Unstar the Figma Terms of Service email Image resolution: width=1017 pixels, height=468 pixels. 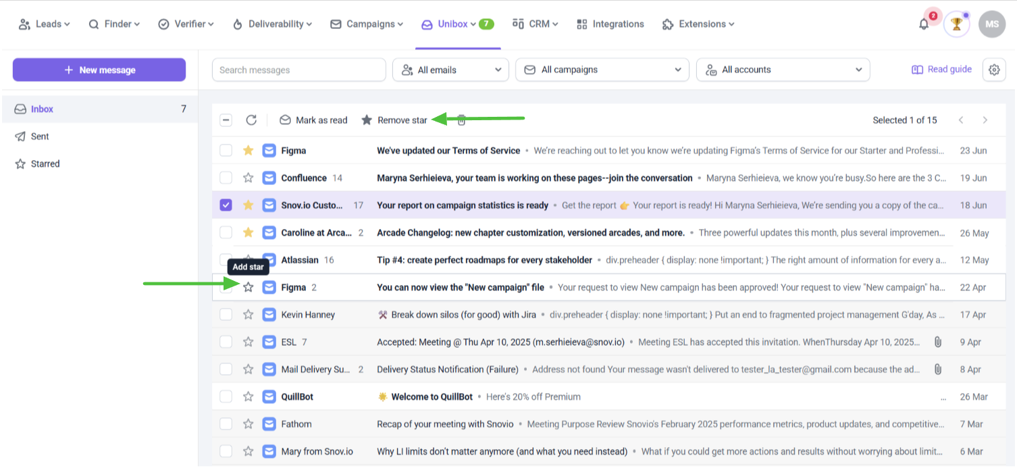click(248, 151)
